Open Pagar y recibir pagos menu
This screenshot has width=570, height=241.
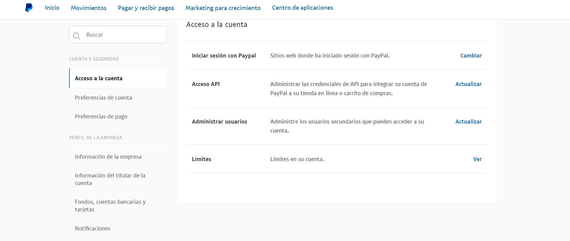(x=146, y=8)
